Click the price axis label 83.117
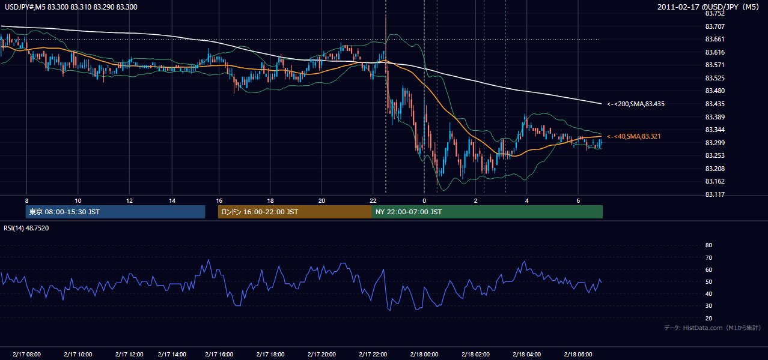 click(714, 194)
